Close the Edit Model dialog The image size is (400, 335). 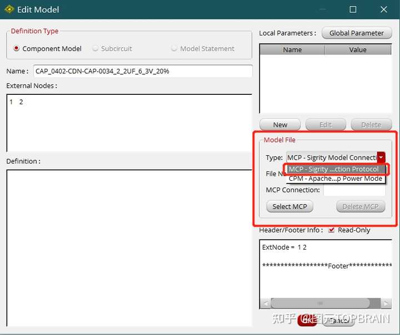[x=383, y=9]
